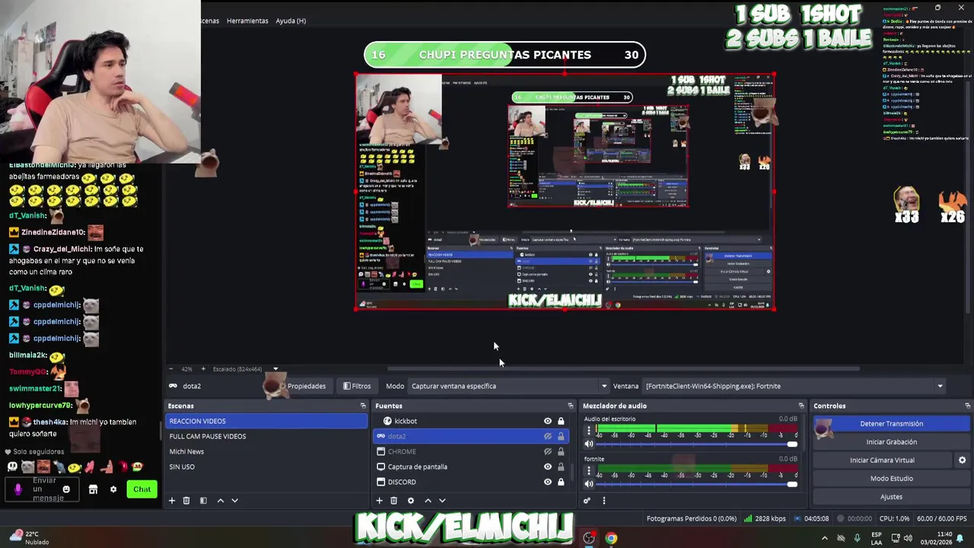Toggle lock on CHROME source
The height and width of the screenshot is (548, 974).
click(561, 451)
